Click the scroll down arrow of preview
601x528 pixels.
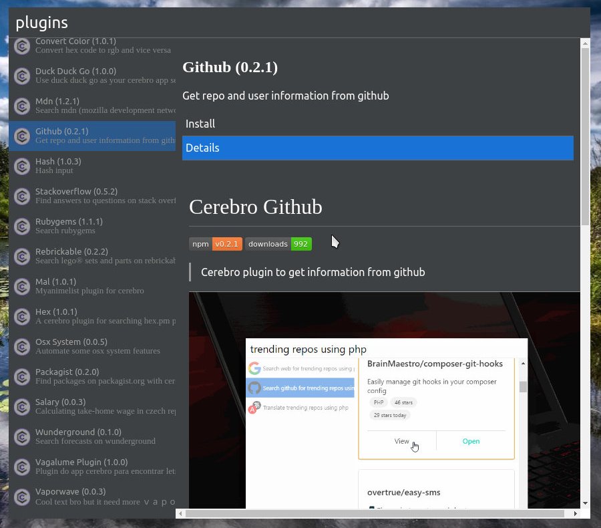(x=585, y=503)
